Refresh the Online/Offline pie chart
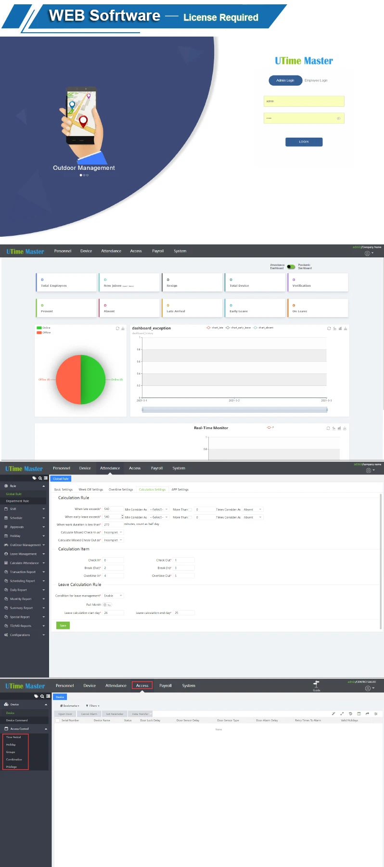 click(117, 329)
